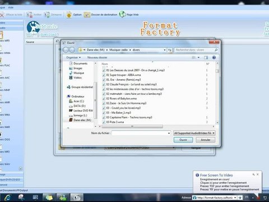
Task: Open the All Supported Audio&Video file-type filter
Action: 194,133
